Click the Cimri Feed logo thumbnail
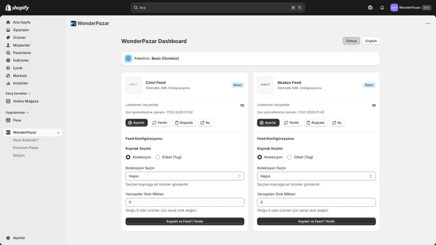The image size is (436, 245). tap(134, 85)
